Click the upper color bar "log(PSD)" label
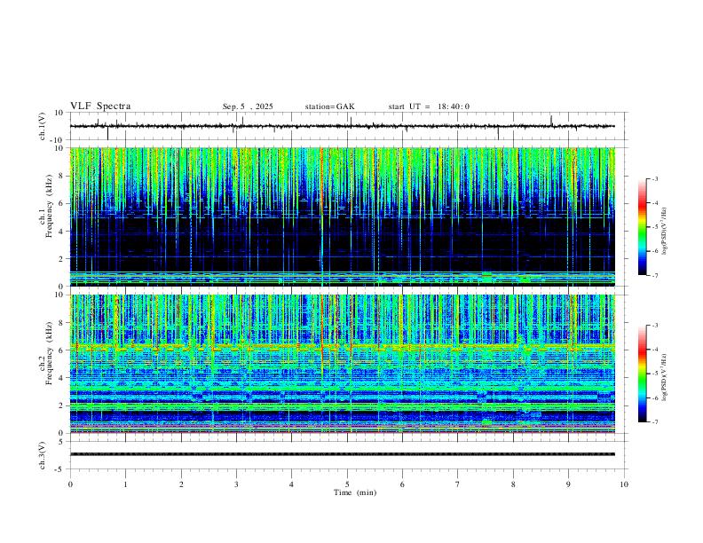This screenshot has height=543, width=703. (x=664, y=231)
